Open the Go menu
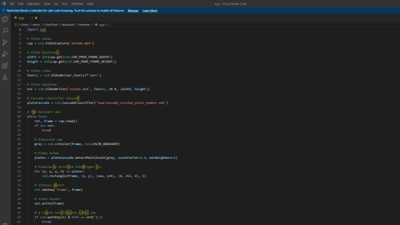The image size is (400, 225). 56,4
